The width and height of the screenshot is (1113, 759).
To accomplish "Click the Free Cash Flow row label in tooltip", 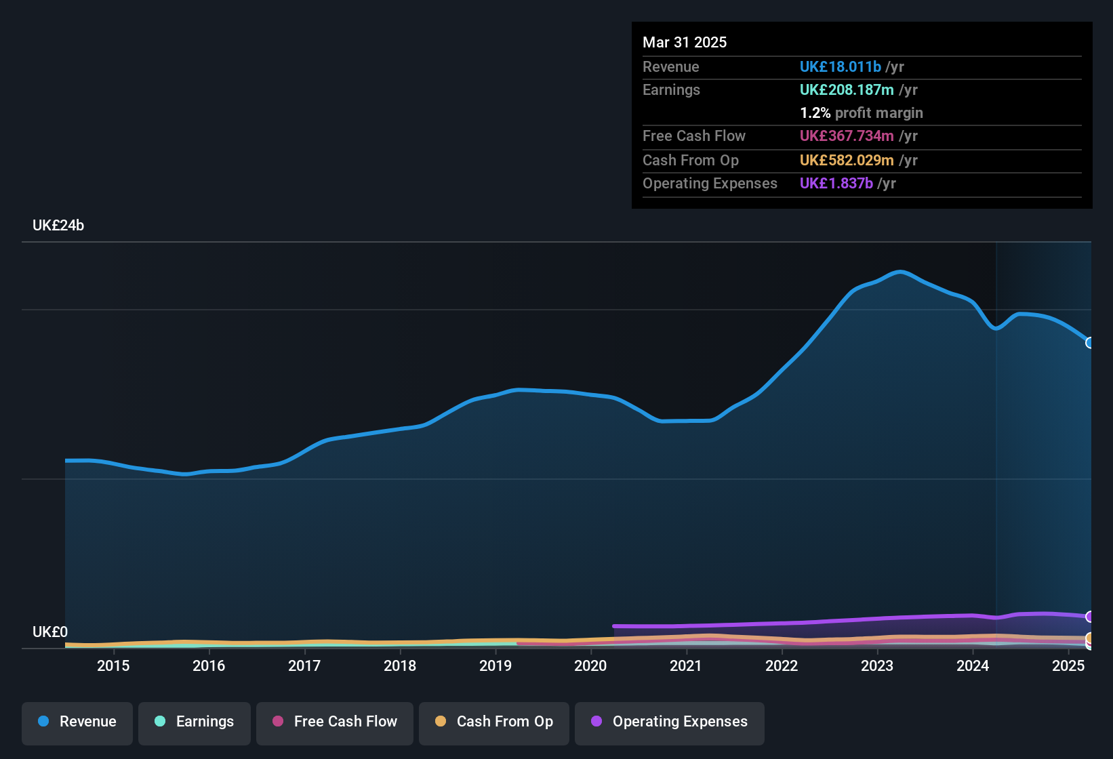I will [694, 136].
